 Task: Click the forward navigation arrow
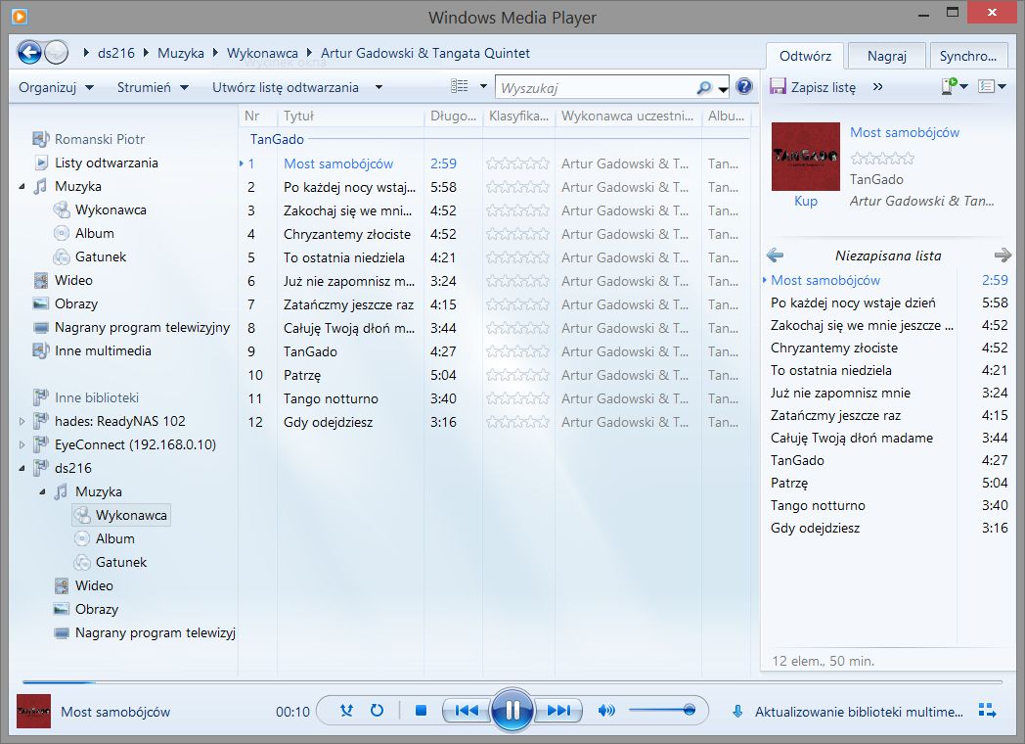click(x=57, y=52)
